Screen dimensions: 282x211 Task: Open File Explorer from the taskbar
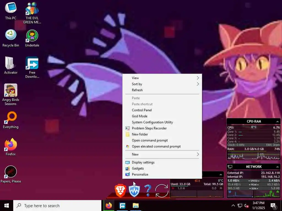136,206
